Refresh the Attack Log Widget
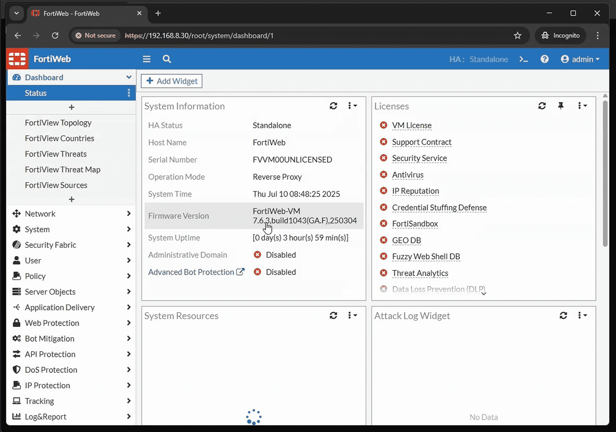The height and width of the screenshot is (432, 616). tap(563, 316)
